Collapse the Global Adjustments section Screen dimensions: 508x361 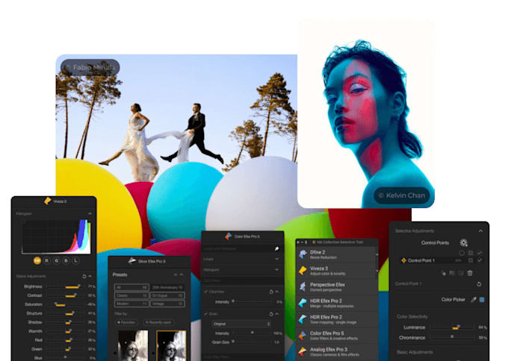point(90,276)
